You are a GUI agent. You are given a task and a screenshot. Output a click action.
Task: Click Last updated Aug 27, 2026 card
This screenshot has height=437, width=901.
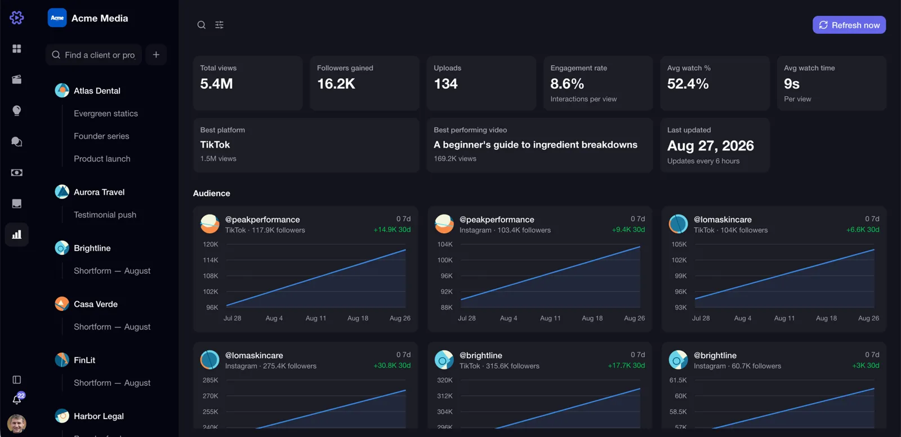click(715, 145)
